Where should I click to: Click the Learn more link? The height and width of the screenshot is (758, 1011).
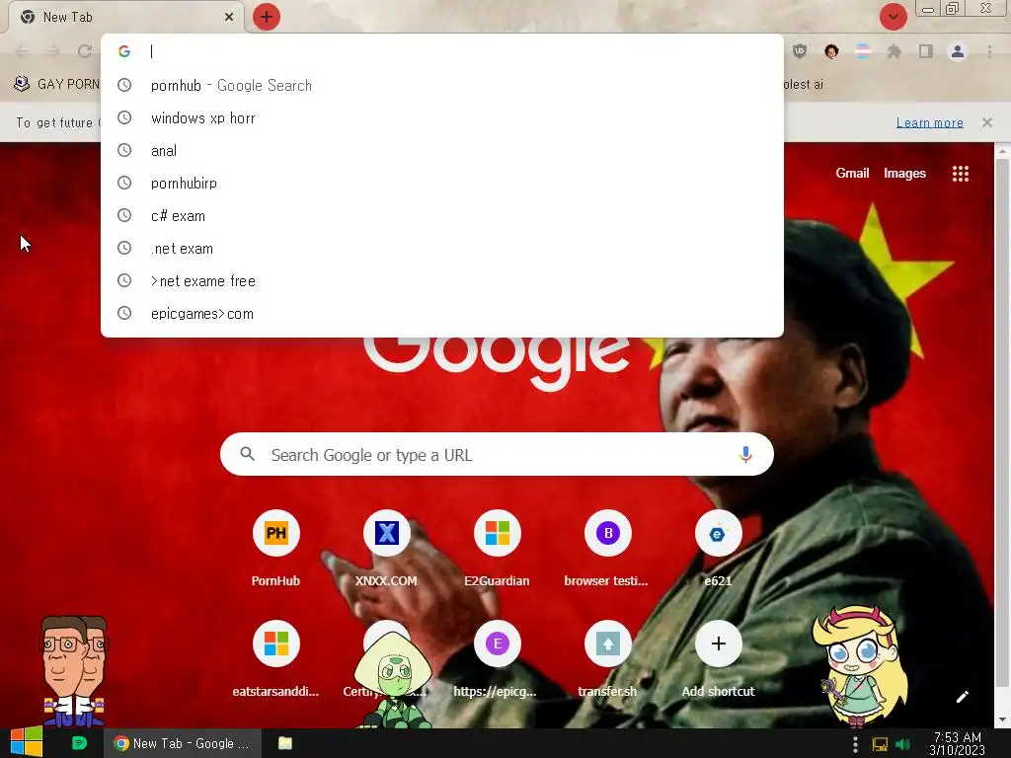point(929,122)
